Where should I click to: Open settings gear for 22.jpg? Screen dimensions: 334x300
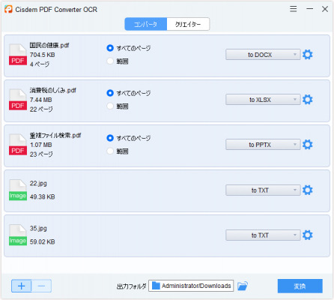pyautogui.click(x=307, y=190)
